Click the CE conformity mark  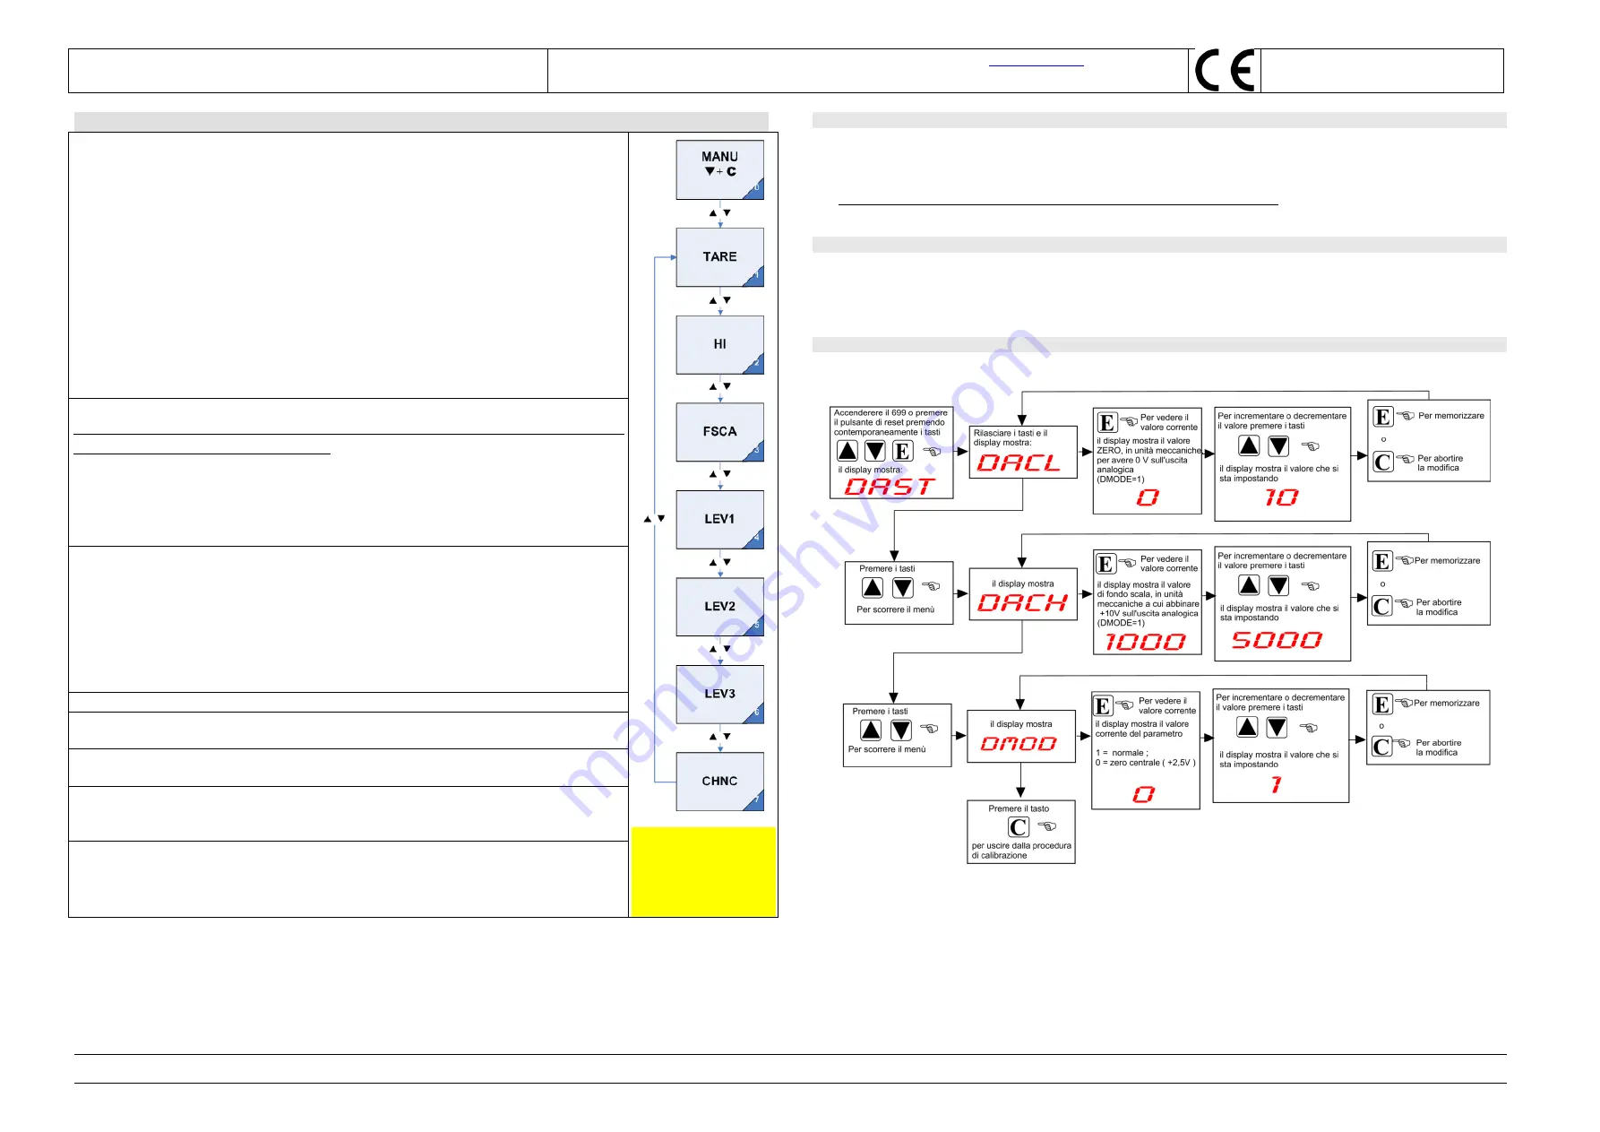click(x=1224, y=71)
